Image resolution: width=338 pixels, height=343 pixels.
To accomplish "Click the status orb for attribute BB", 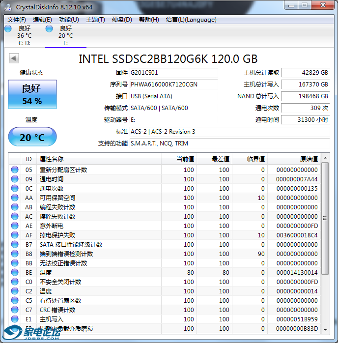I will (15, 263).
